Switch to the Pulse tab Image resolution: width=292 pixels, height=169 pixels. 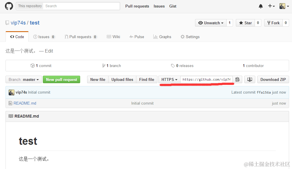[x=137, y=37]
